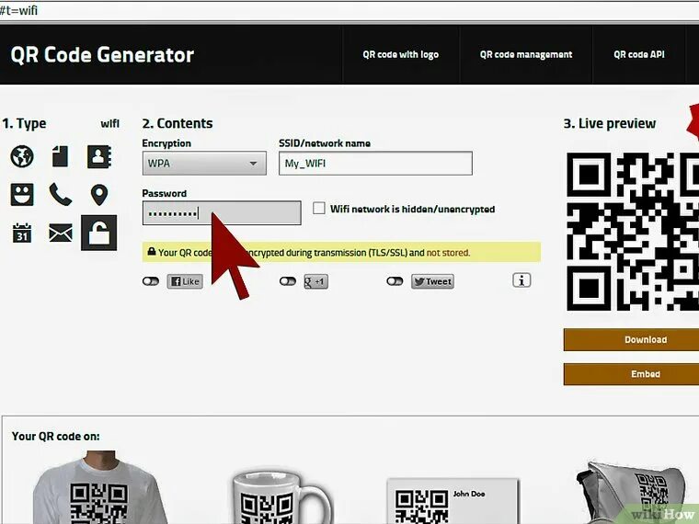Screen dimensions: 699x524
Task: Check Wifi network is hidden/unencrypted box
Action: [319, 208]
